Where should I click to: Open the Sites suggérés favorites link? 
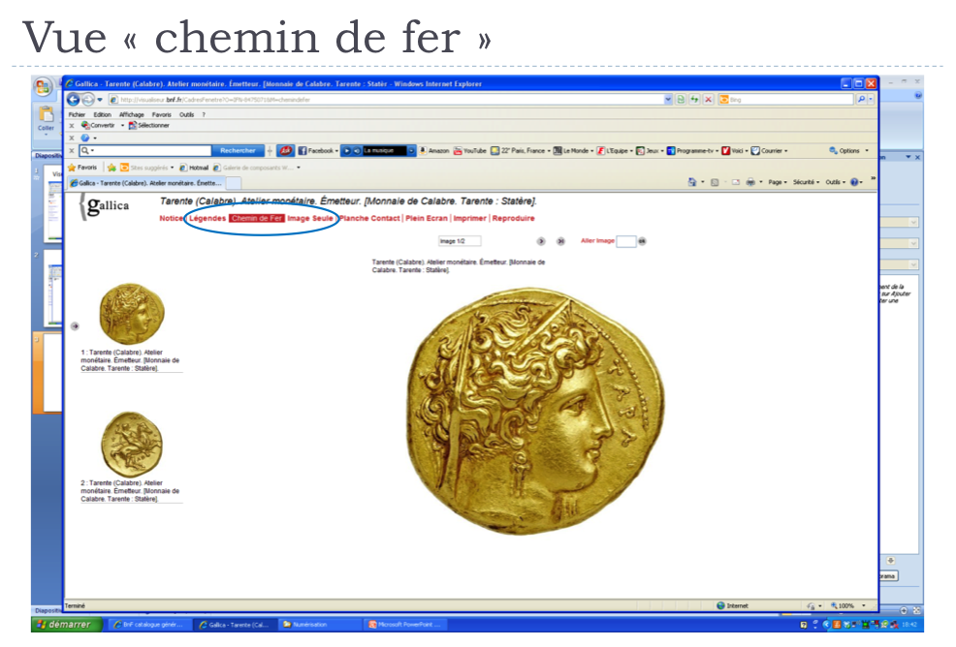tap(147, 168)
